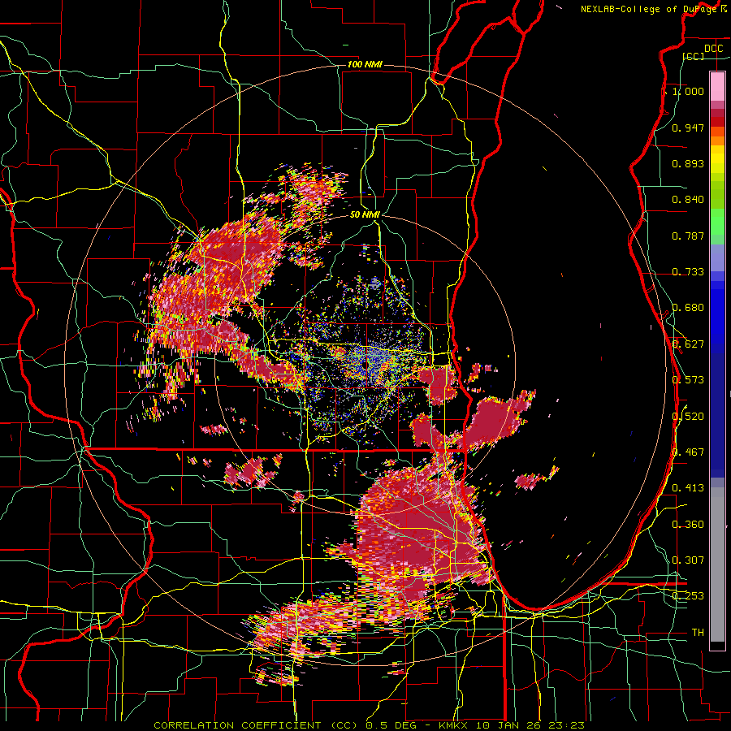Click the 0.573 legend value
The image size is (731, 731).
[688, 380]
